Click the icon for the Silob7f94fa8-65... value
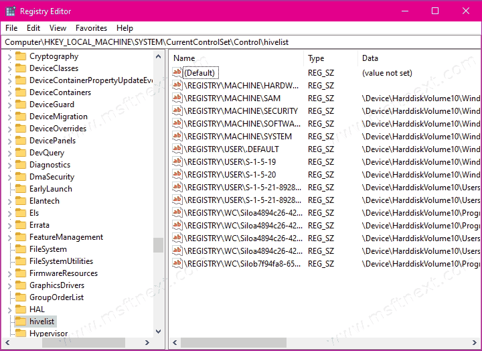The height and width of the screenshot is (351, 482). coord(177,263)
